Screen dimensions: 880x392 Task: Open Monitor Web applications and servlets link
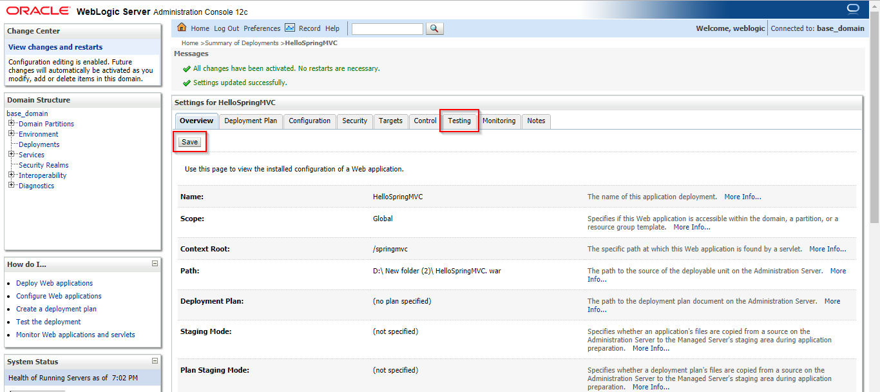[x=75, y=335]
